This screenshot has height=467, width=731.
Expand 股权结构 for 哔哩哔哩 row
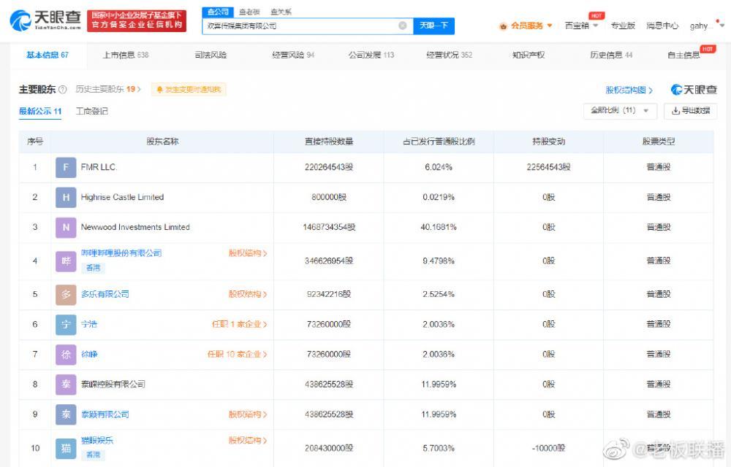[x=248, y=253]
